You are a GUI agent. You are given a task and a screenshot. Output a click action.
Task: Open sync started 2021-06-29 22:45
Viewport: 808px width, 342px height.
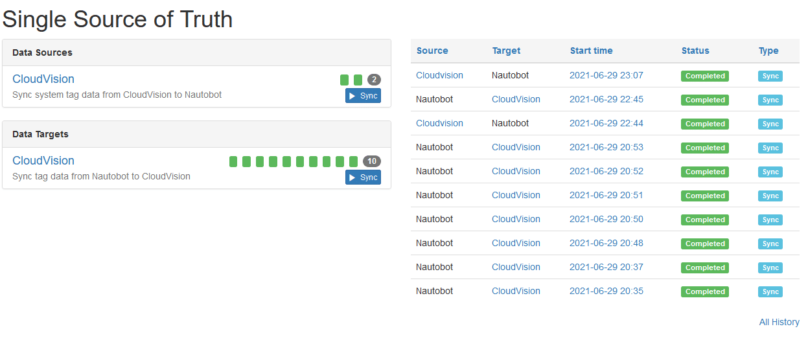[x=606, y=99]
